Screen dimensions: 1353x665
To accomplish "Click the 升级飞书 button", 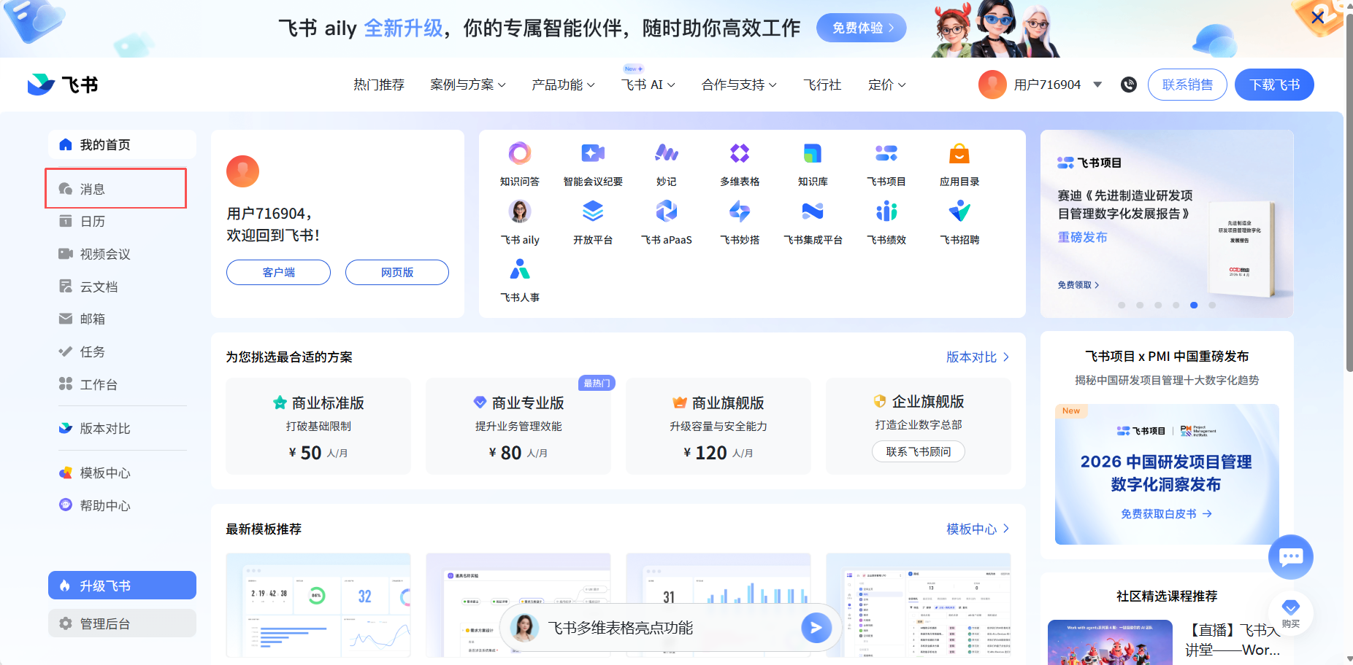I will point(122,586).
